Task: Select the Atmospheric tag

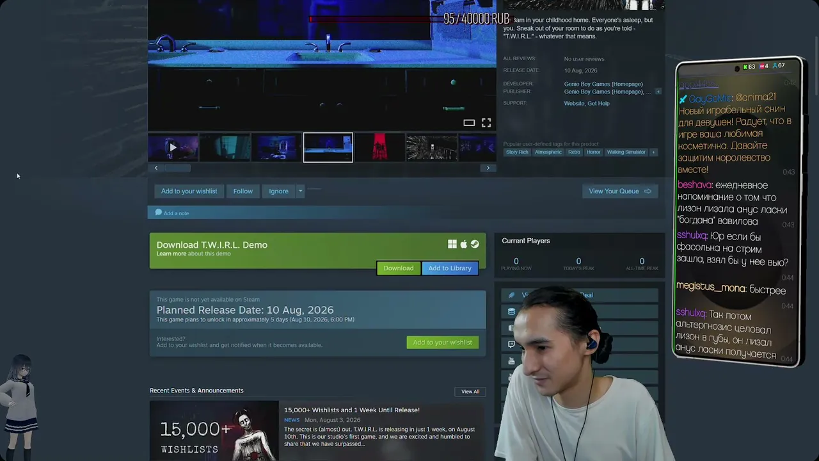Action: coord(548,152)
